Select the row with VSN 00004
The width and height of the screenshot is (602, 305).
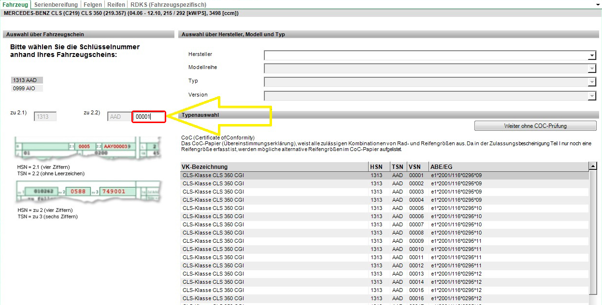385,200
